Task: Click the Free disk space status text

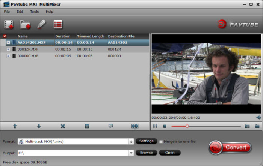Action: 25,162
